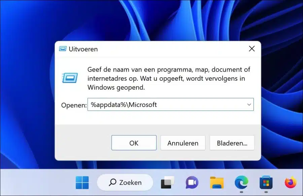Launch the Teams Chat app

(x=192, y=182)
